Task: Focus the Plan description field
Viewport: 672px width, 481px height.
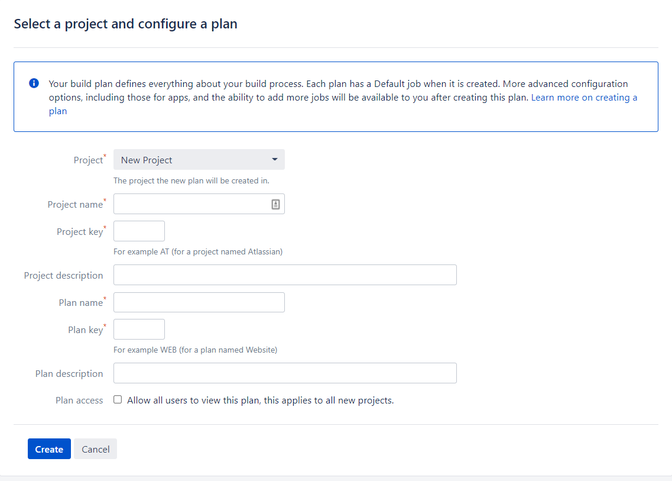Action: 285,373
